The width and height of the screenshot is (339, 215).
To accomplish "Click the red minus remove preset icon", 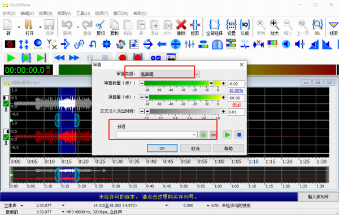I will [213, 135].
